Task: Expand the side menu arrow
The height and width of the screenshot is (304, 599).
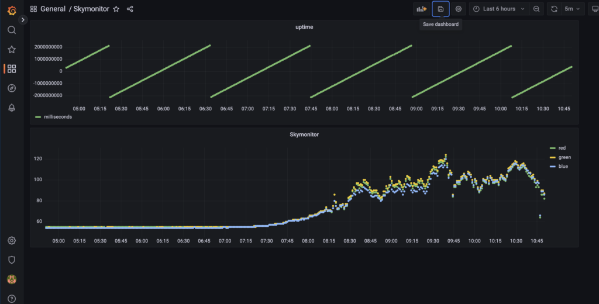Action: point(23,20)
